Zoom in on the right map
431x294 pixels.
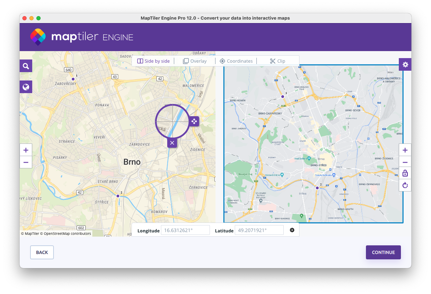pos(405,150)
